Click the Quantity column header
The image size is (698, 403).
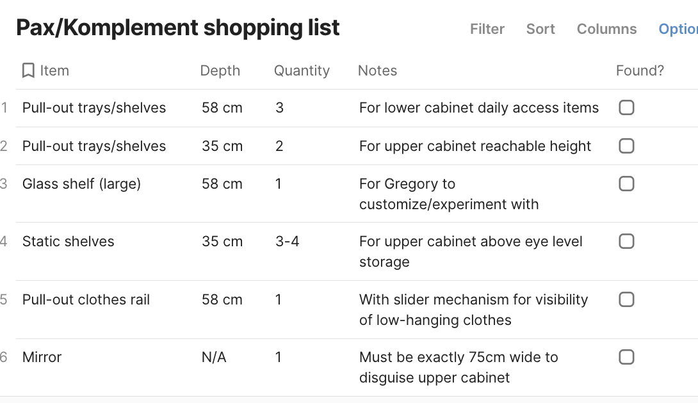[x=302, y=70]
